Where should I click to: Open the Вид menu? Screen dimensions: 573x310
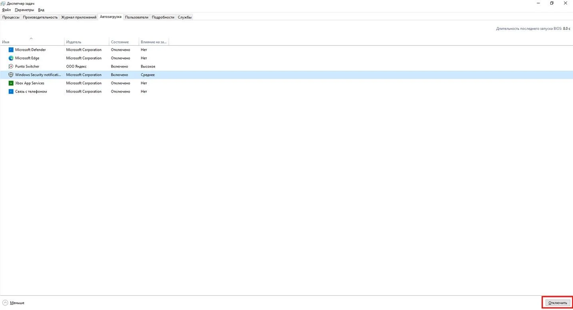tap(41, 10)
